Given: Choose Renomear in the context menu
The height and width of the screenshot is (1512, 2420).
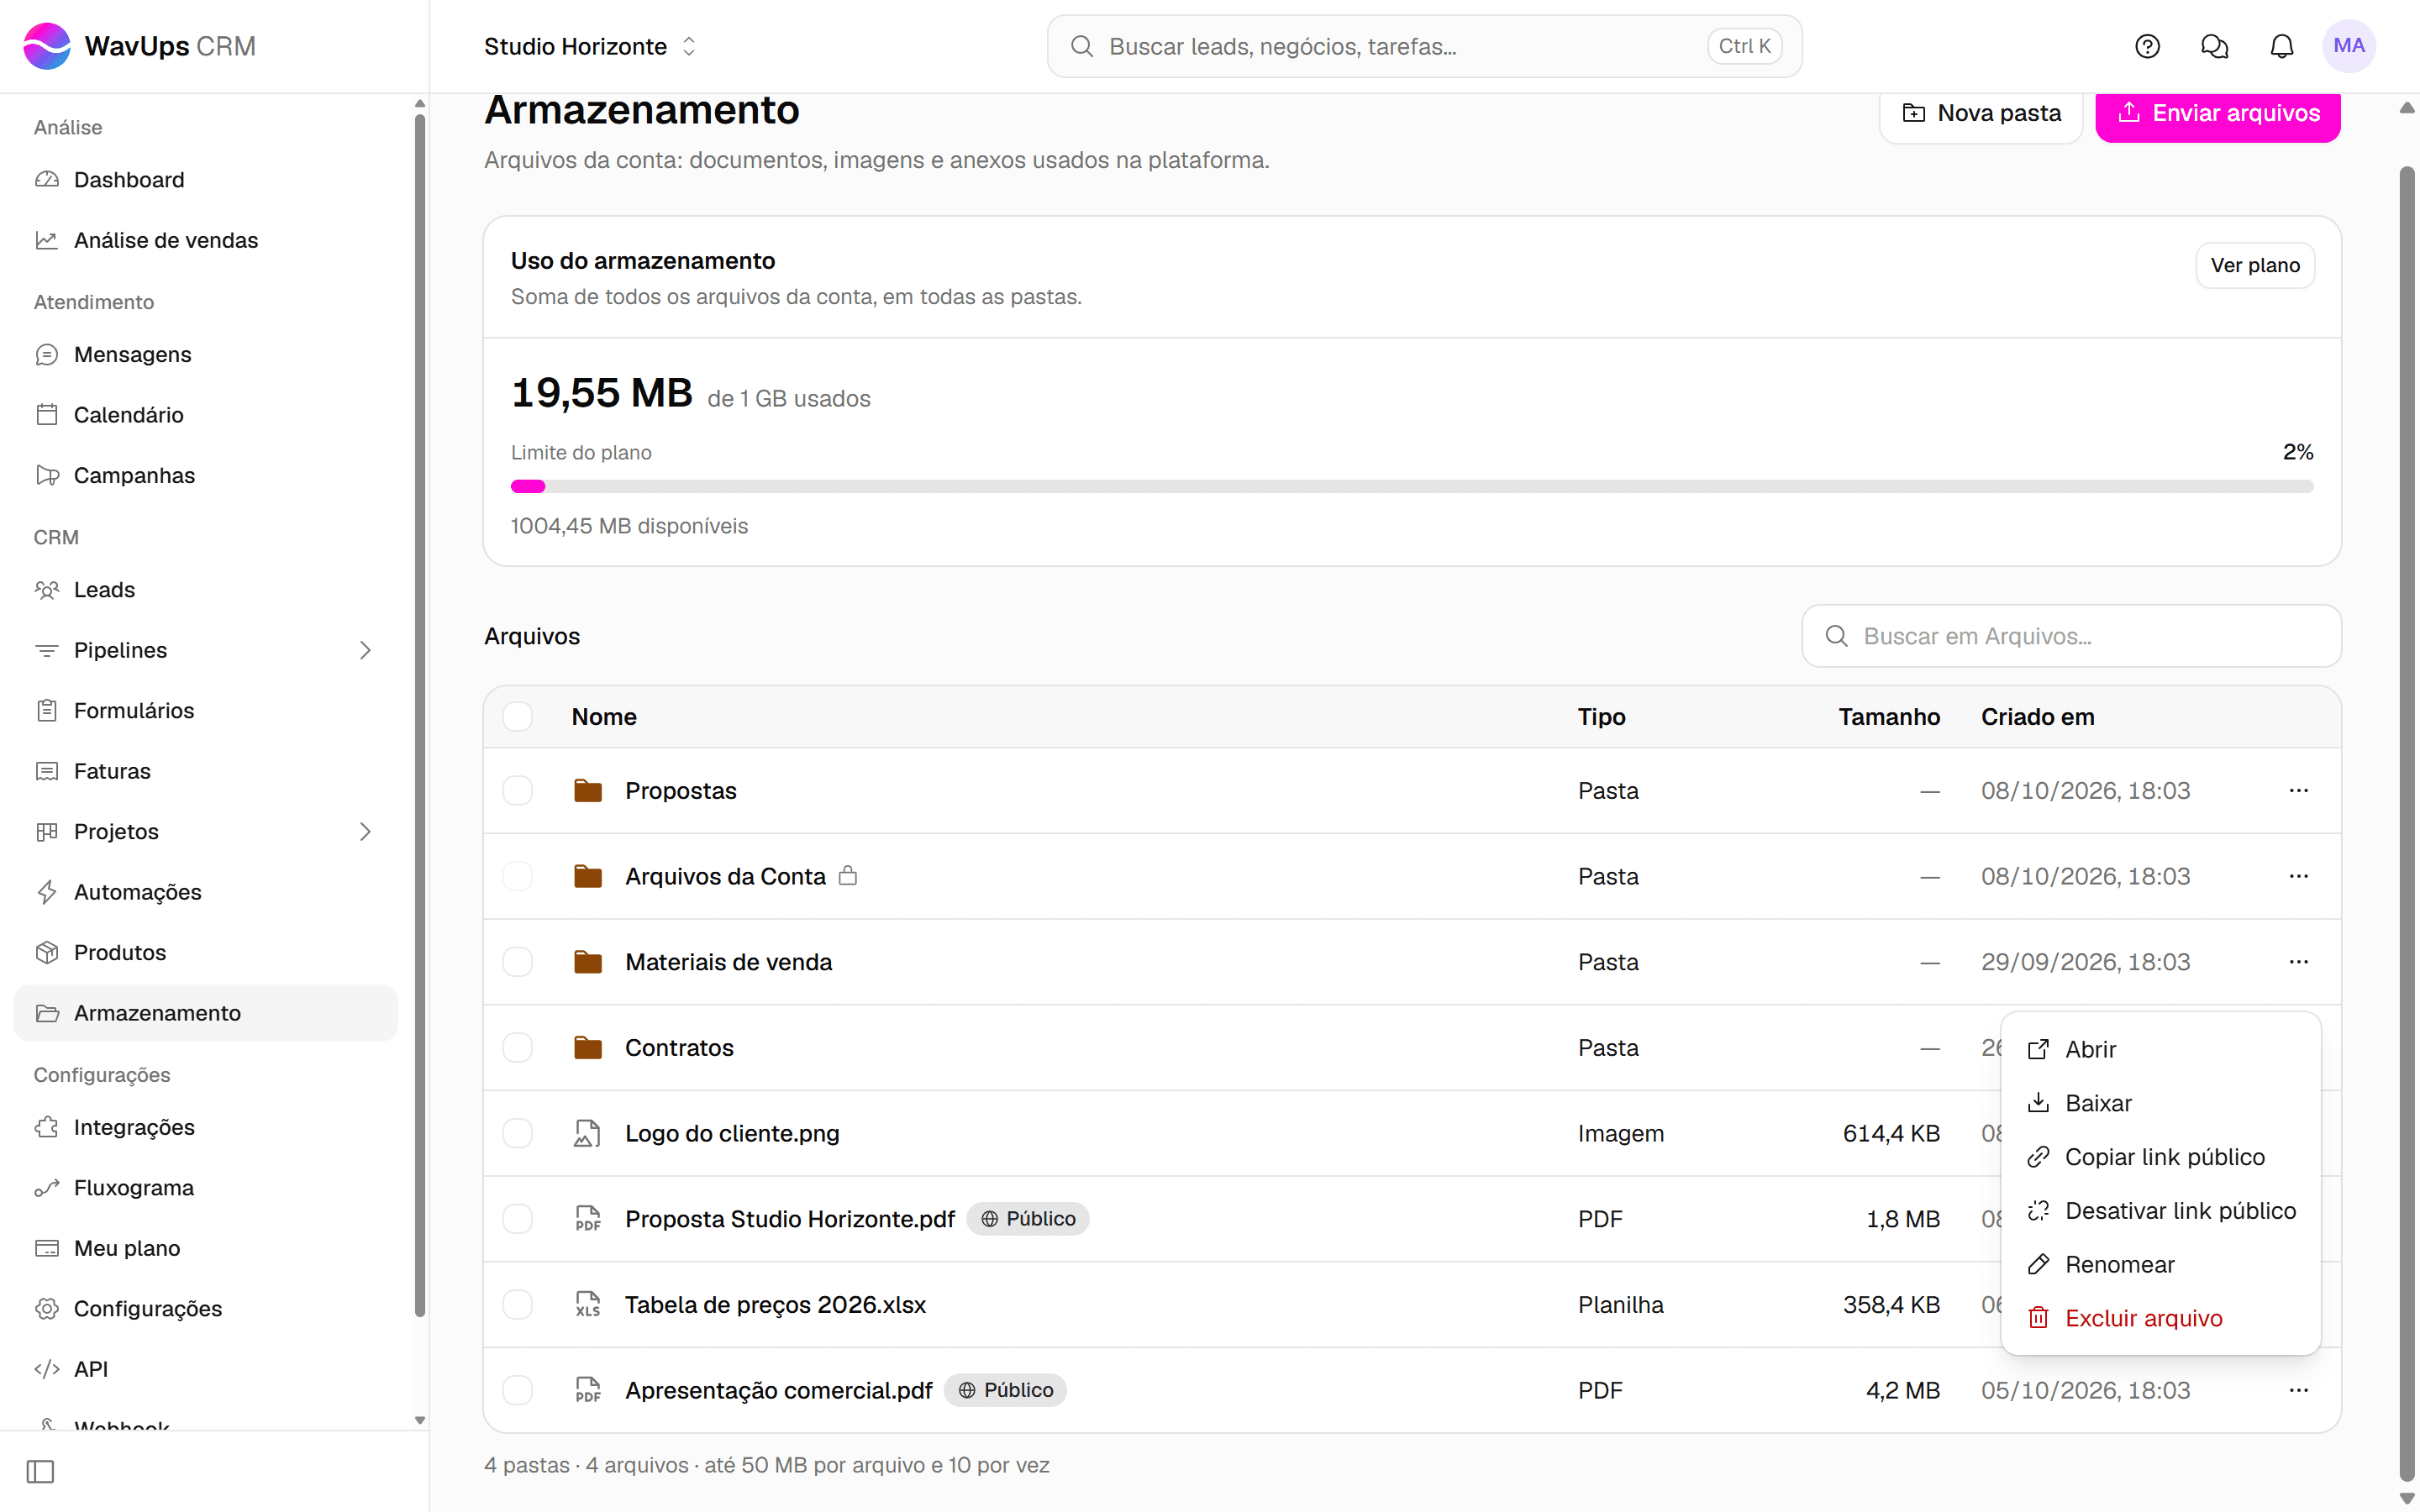Looking at the screenshot, I should pyautogui.click(x=2160, y=1265).
